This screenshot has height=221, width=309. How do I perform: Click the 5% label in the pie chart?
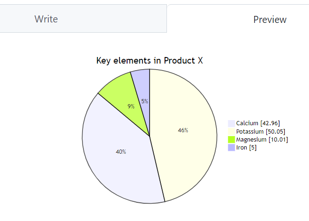tap(144, 101)
